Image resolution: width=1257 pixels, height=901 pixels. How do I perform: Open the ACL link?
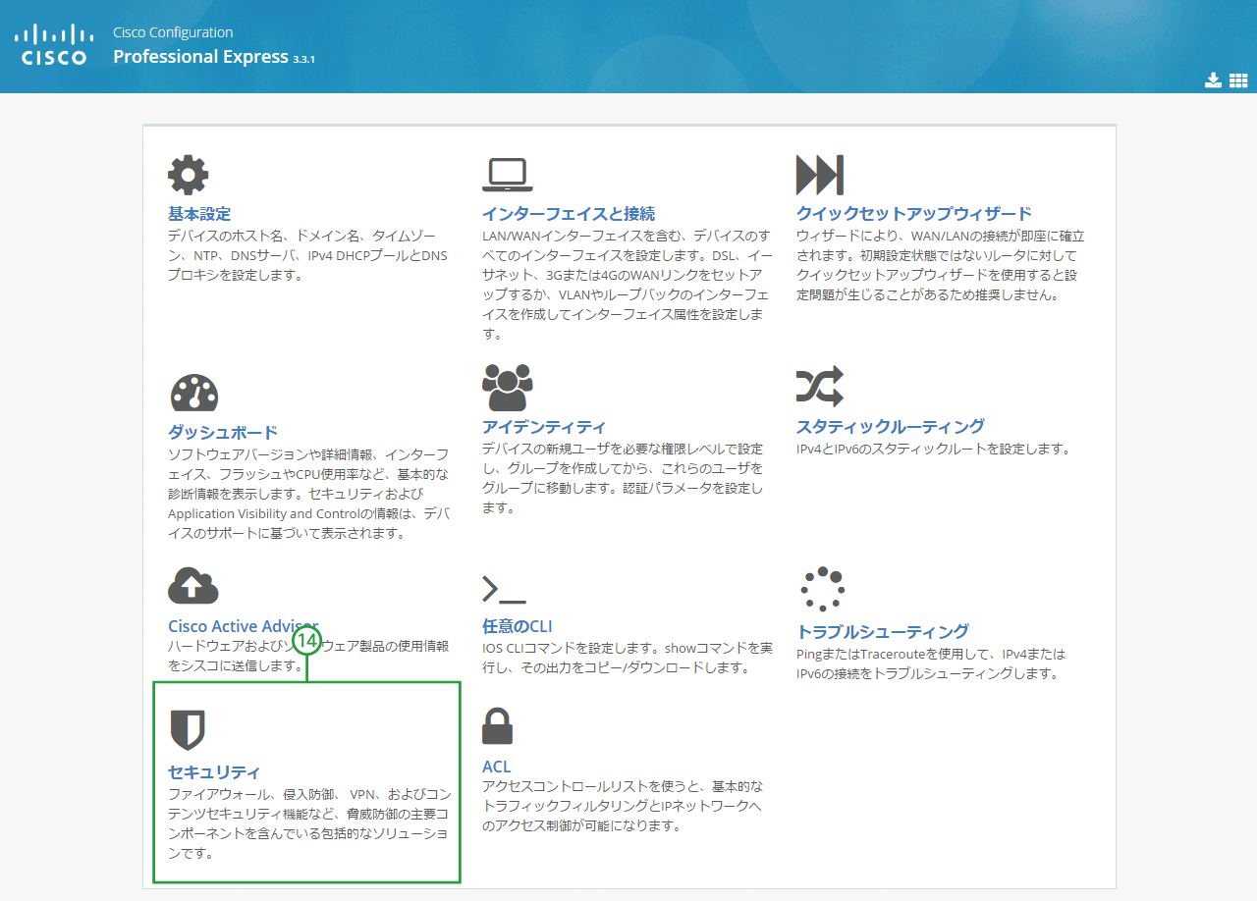[x=497, y=767]
